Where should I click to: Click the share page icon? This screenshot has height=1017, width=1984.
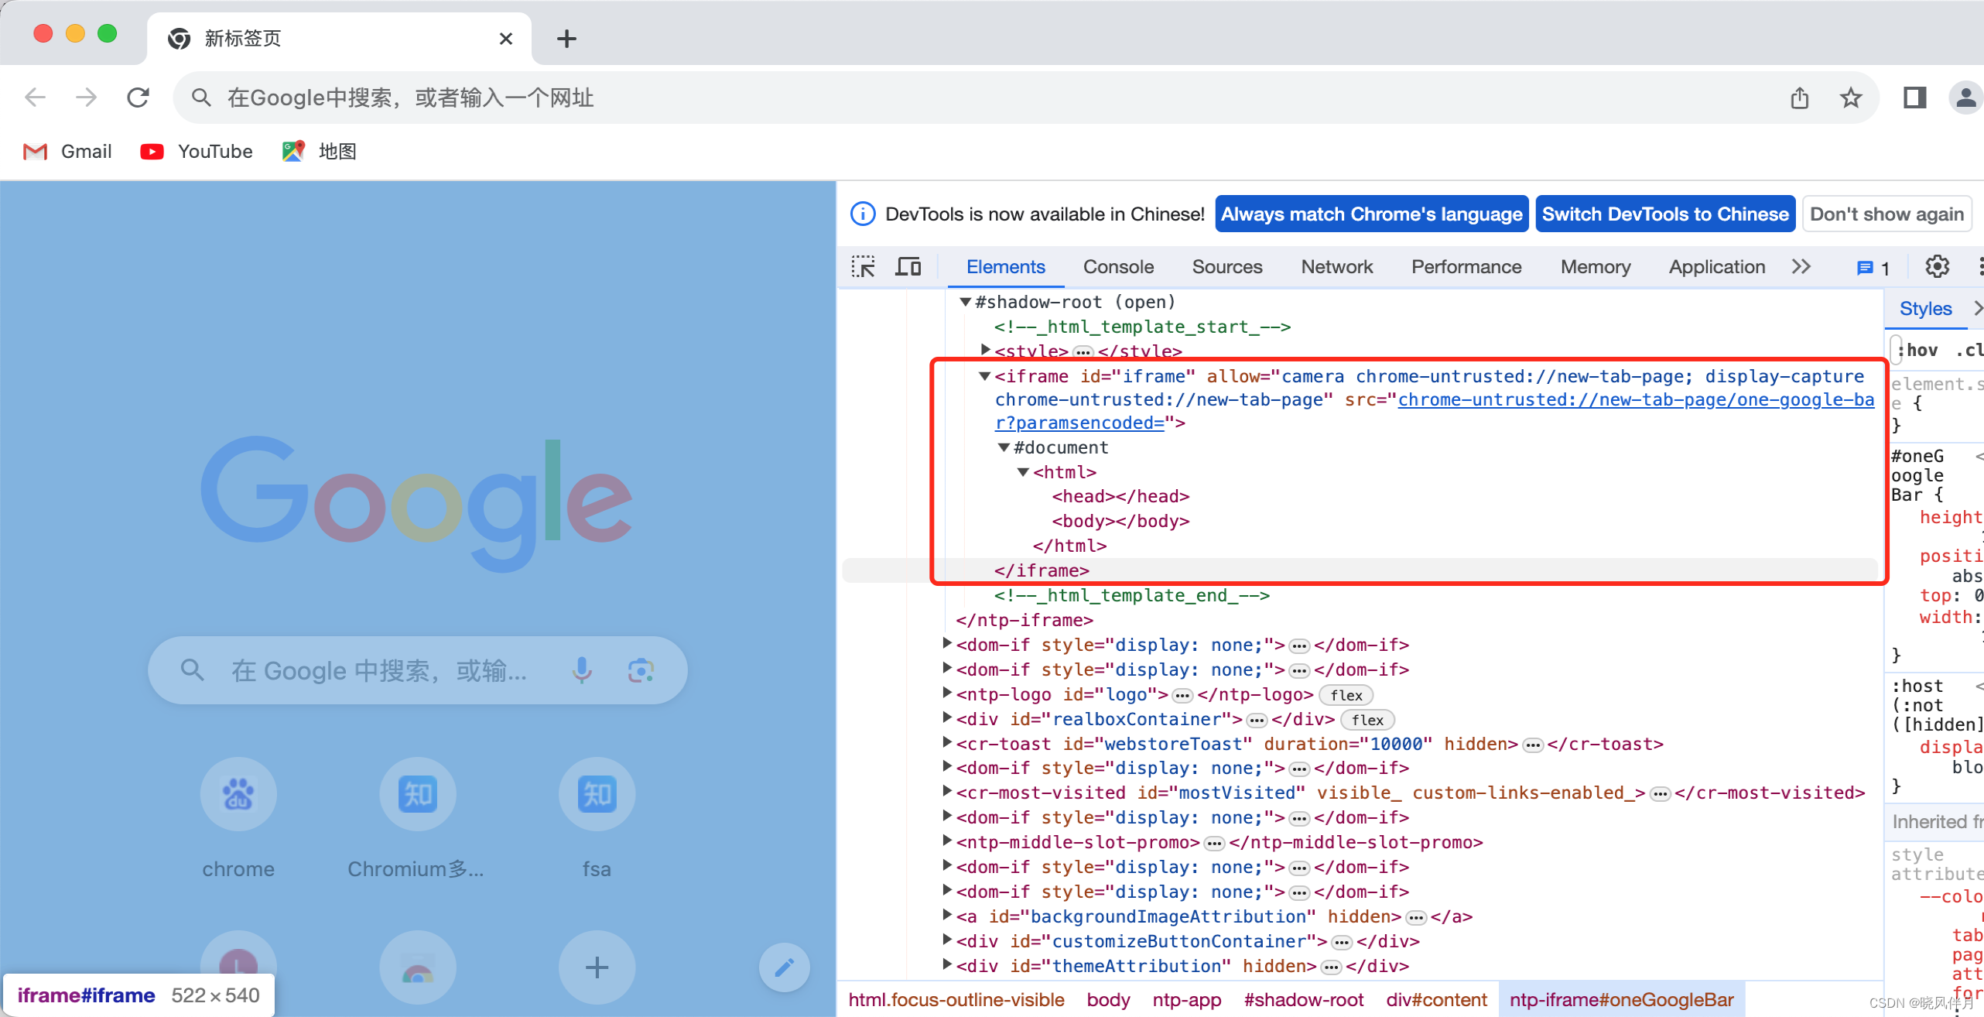pos(1799,98)
